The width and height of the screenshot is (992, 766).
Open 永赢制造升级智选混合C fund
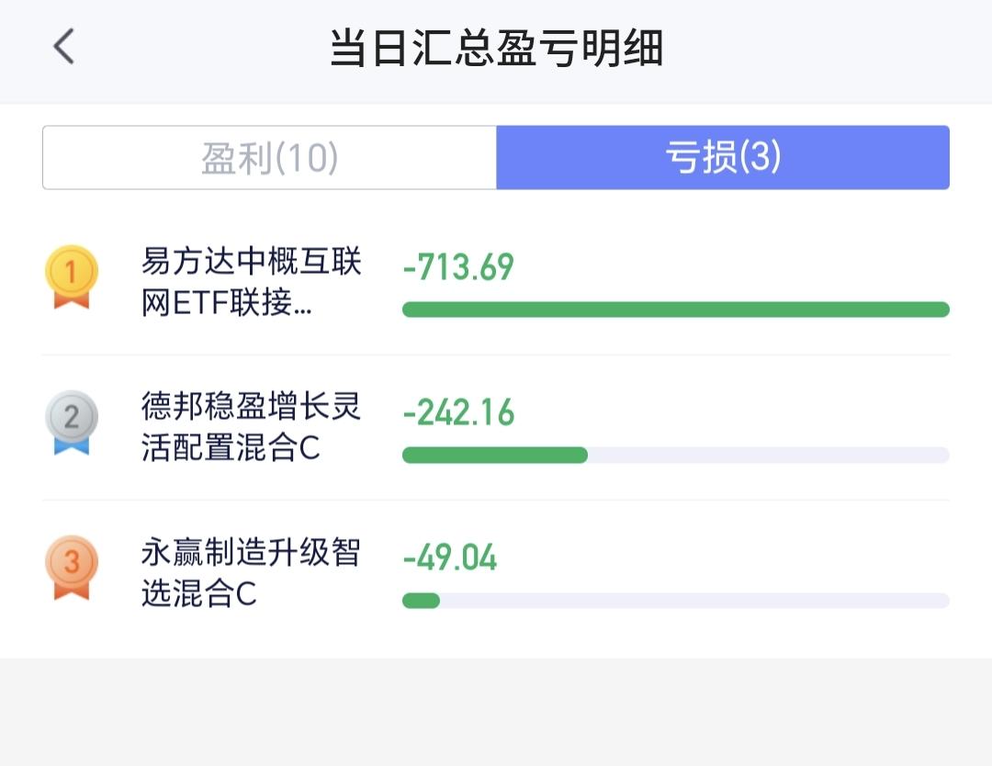click(251, 572)
